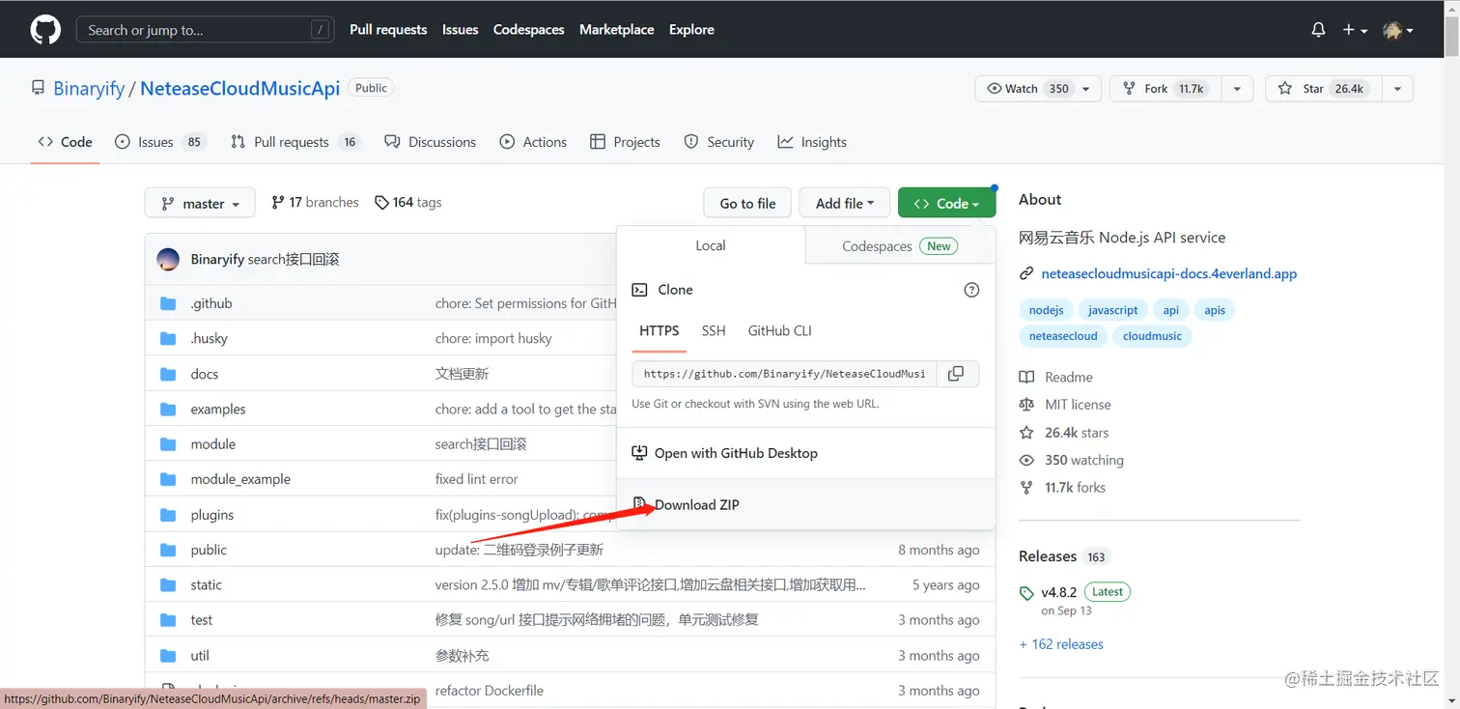Image resolution: width=1460 pixels, height=709 pixels.
Task: Open the module_example folder
Action: pyautogui.click(x=240, y=479)
